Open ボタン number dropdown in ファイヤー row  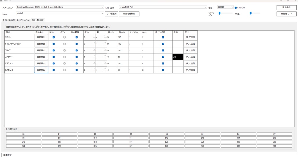(94, 56)
